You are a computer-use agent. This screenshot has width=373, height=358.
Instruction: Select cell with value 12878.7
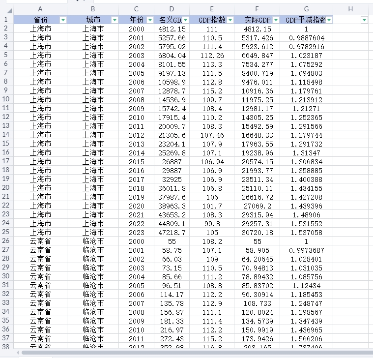click(x=172, y=90)
